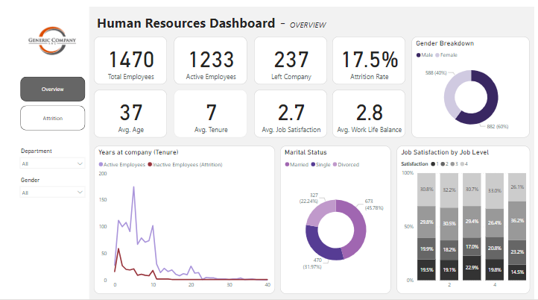This screenshot has width=538, height=300.
Task: Select the Divorced legend entry
Action: pos(346,165)
